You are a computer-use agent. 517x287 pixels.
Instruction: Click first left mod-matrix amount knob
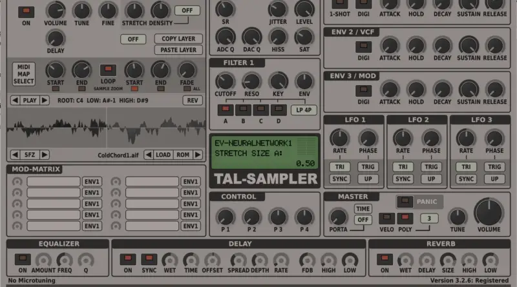click(17, 182)
